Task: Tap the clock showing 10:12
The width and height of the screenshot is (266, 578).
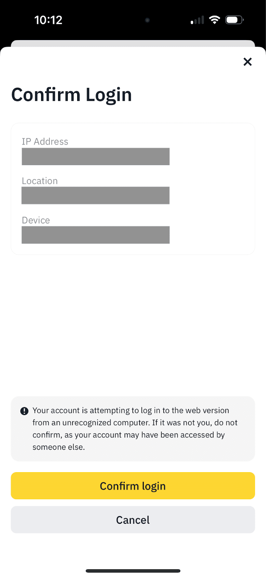Action: tap(49, 20)
